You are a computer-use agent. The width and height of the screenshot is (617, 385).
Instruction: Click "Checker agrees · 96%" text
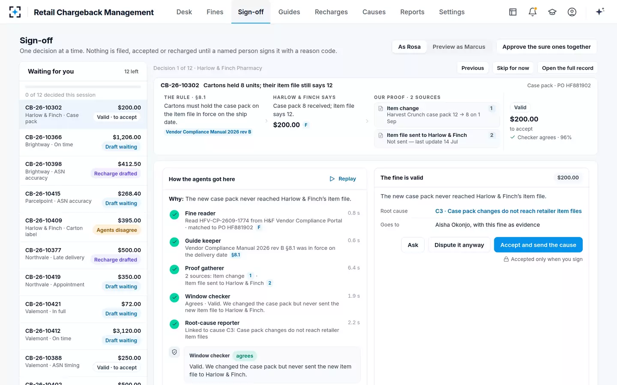pyautogui.click(x=544, y=137)
